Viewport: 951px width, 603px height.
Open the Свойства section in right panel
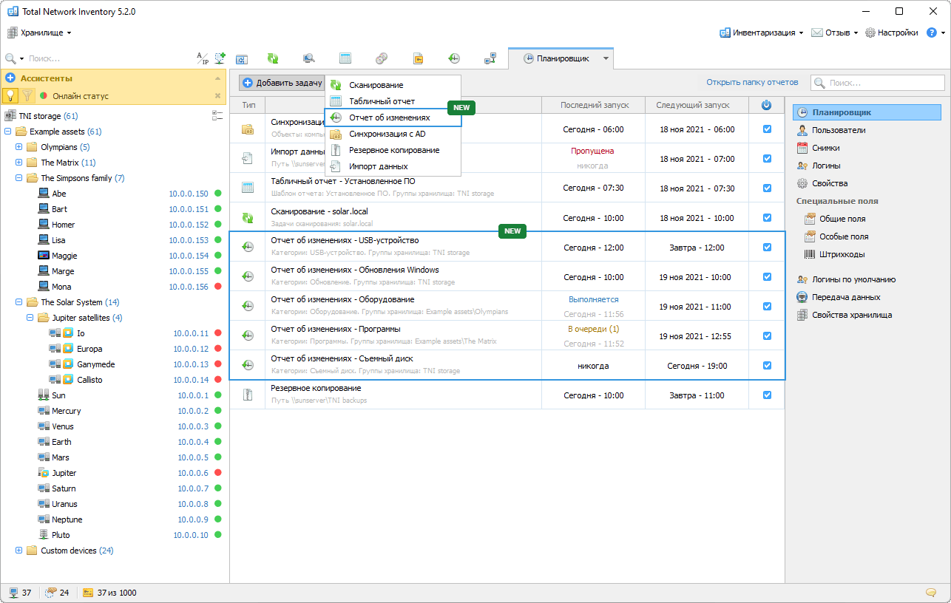tap(829, 183)
